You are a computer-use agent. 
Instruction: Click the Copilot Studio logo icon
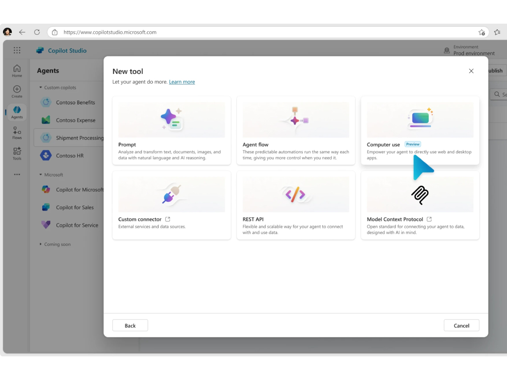pyautogui.click(x=40, y=50)
